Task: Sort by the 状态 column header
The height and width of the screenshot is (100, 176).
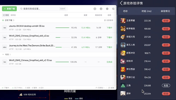Action: click(x=109, y=15)
